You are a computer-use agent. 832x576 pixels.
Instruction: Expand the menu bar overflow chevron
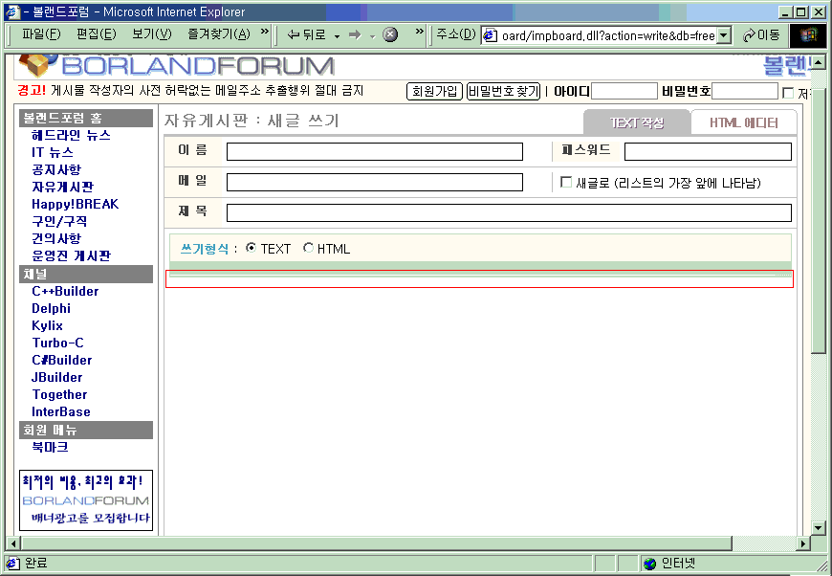pos(265,33)
